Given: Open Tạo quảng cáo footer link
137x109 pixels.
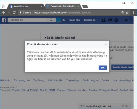Looking at the screenshot, I should pyautogui.click(x=22, y=80).
